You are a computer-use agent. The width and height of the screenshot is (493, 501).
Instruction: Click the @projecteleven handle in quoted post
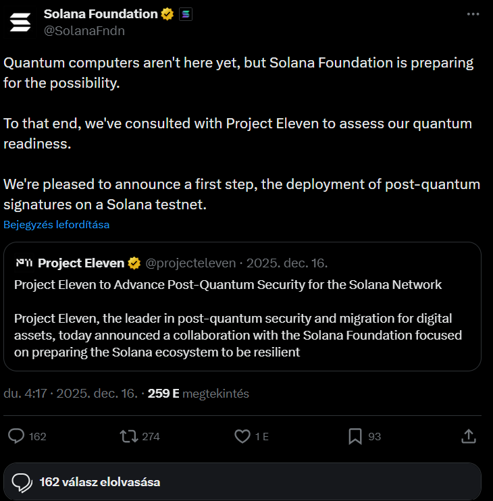point(191,263)
